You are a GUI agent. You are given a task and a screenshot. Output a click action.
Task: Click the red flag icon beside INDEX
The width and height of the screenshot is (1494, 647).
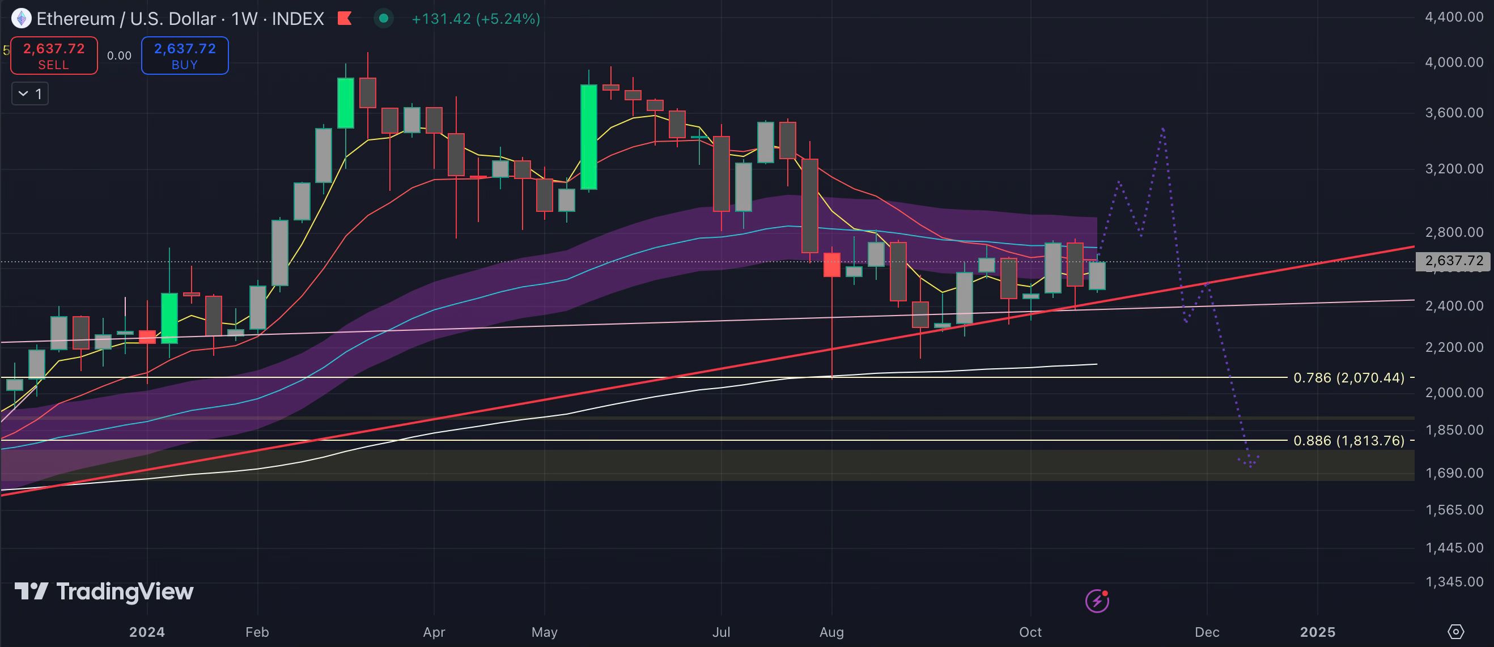(345, 19)
